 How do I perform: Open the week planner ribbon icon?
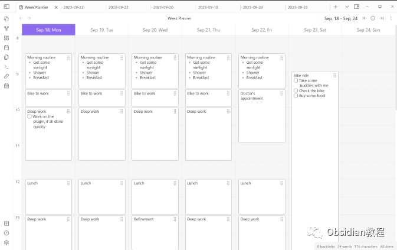point(6,86)
